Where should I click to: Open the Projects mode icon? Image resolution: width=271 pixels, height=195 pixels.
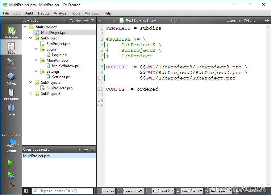tap(11, 94)
